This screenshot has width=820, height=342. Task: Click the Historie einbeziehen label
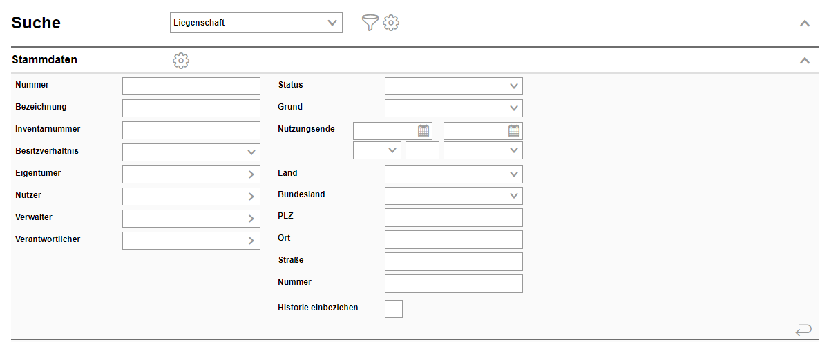pyautogui.click(x=318, y=308)
